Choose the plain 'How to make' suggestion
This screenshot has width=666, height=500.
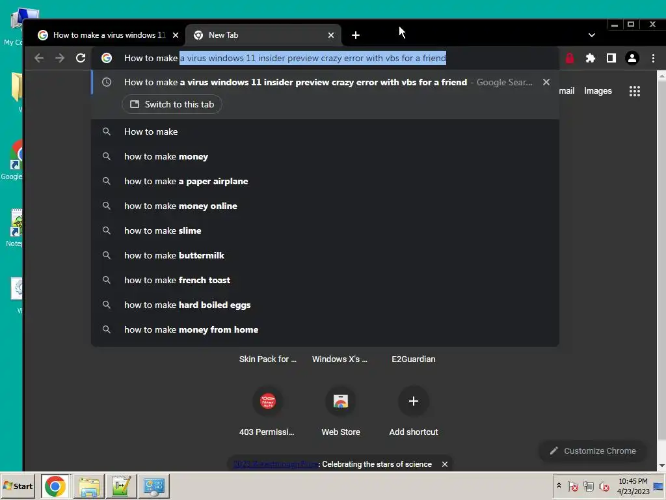click(x=325, y=132)
